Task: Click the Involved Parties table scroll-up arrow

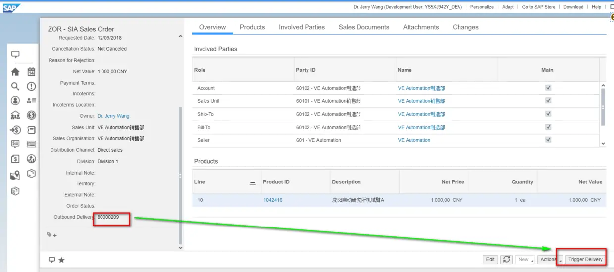Action: coord(603,86)
